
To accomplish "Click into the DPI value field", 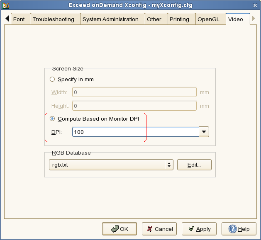I will [x=135, y=132].
